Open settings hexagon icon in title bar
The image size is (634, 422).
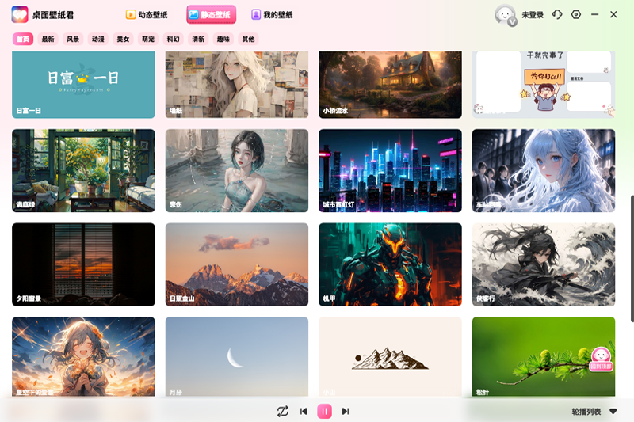tap(576, 14)
